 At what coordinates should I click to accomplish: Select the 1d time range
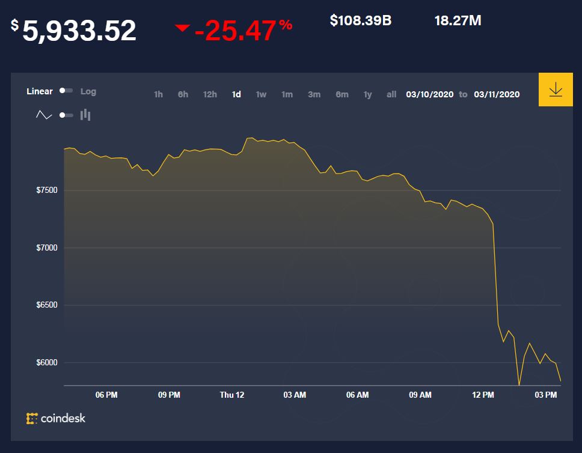tap(236, 94)
